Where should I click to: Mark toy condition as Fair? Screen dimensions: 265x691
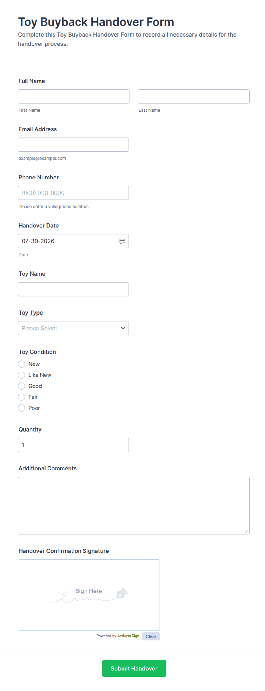21,397
